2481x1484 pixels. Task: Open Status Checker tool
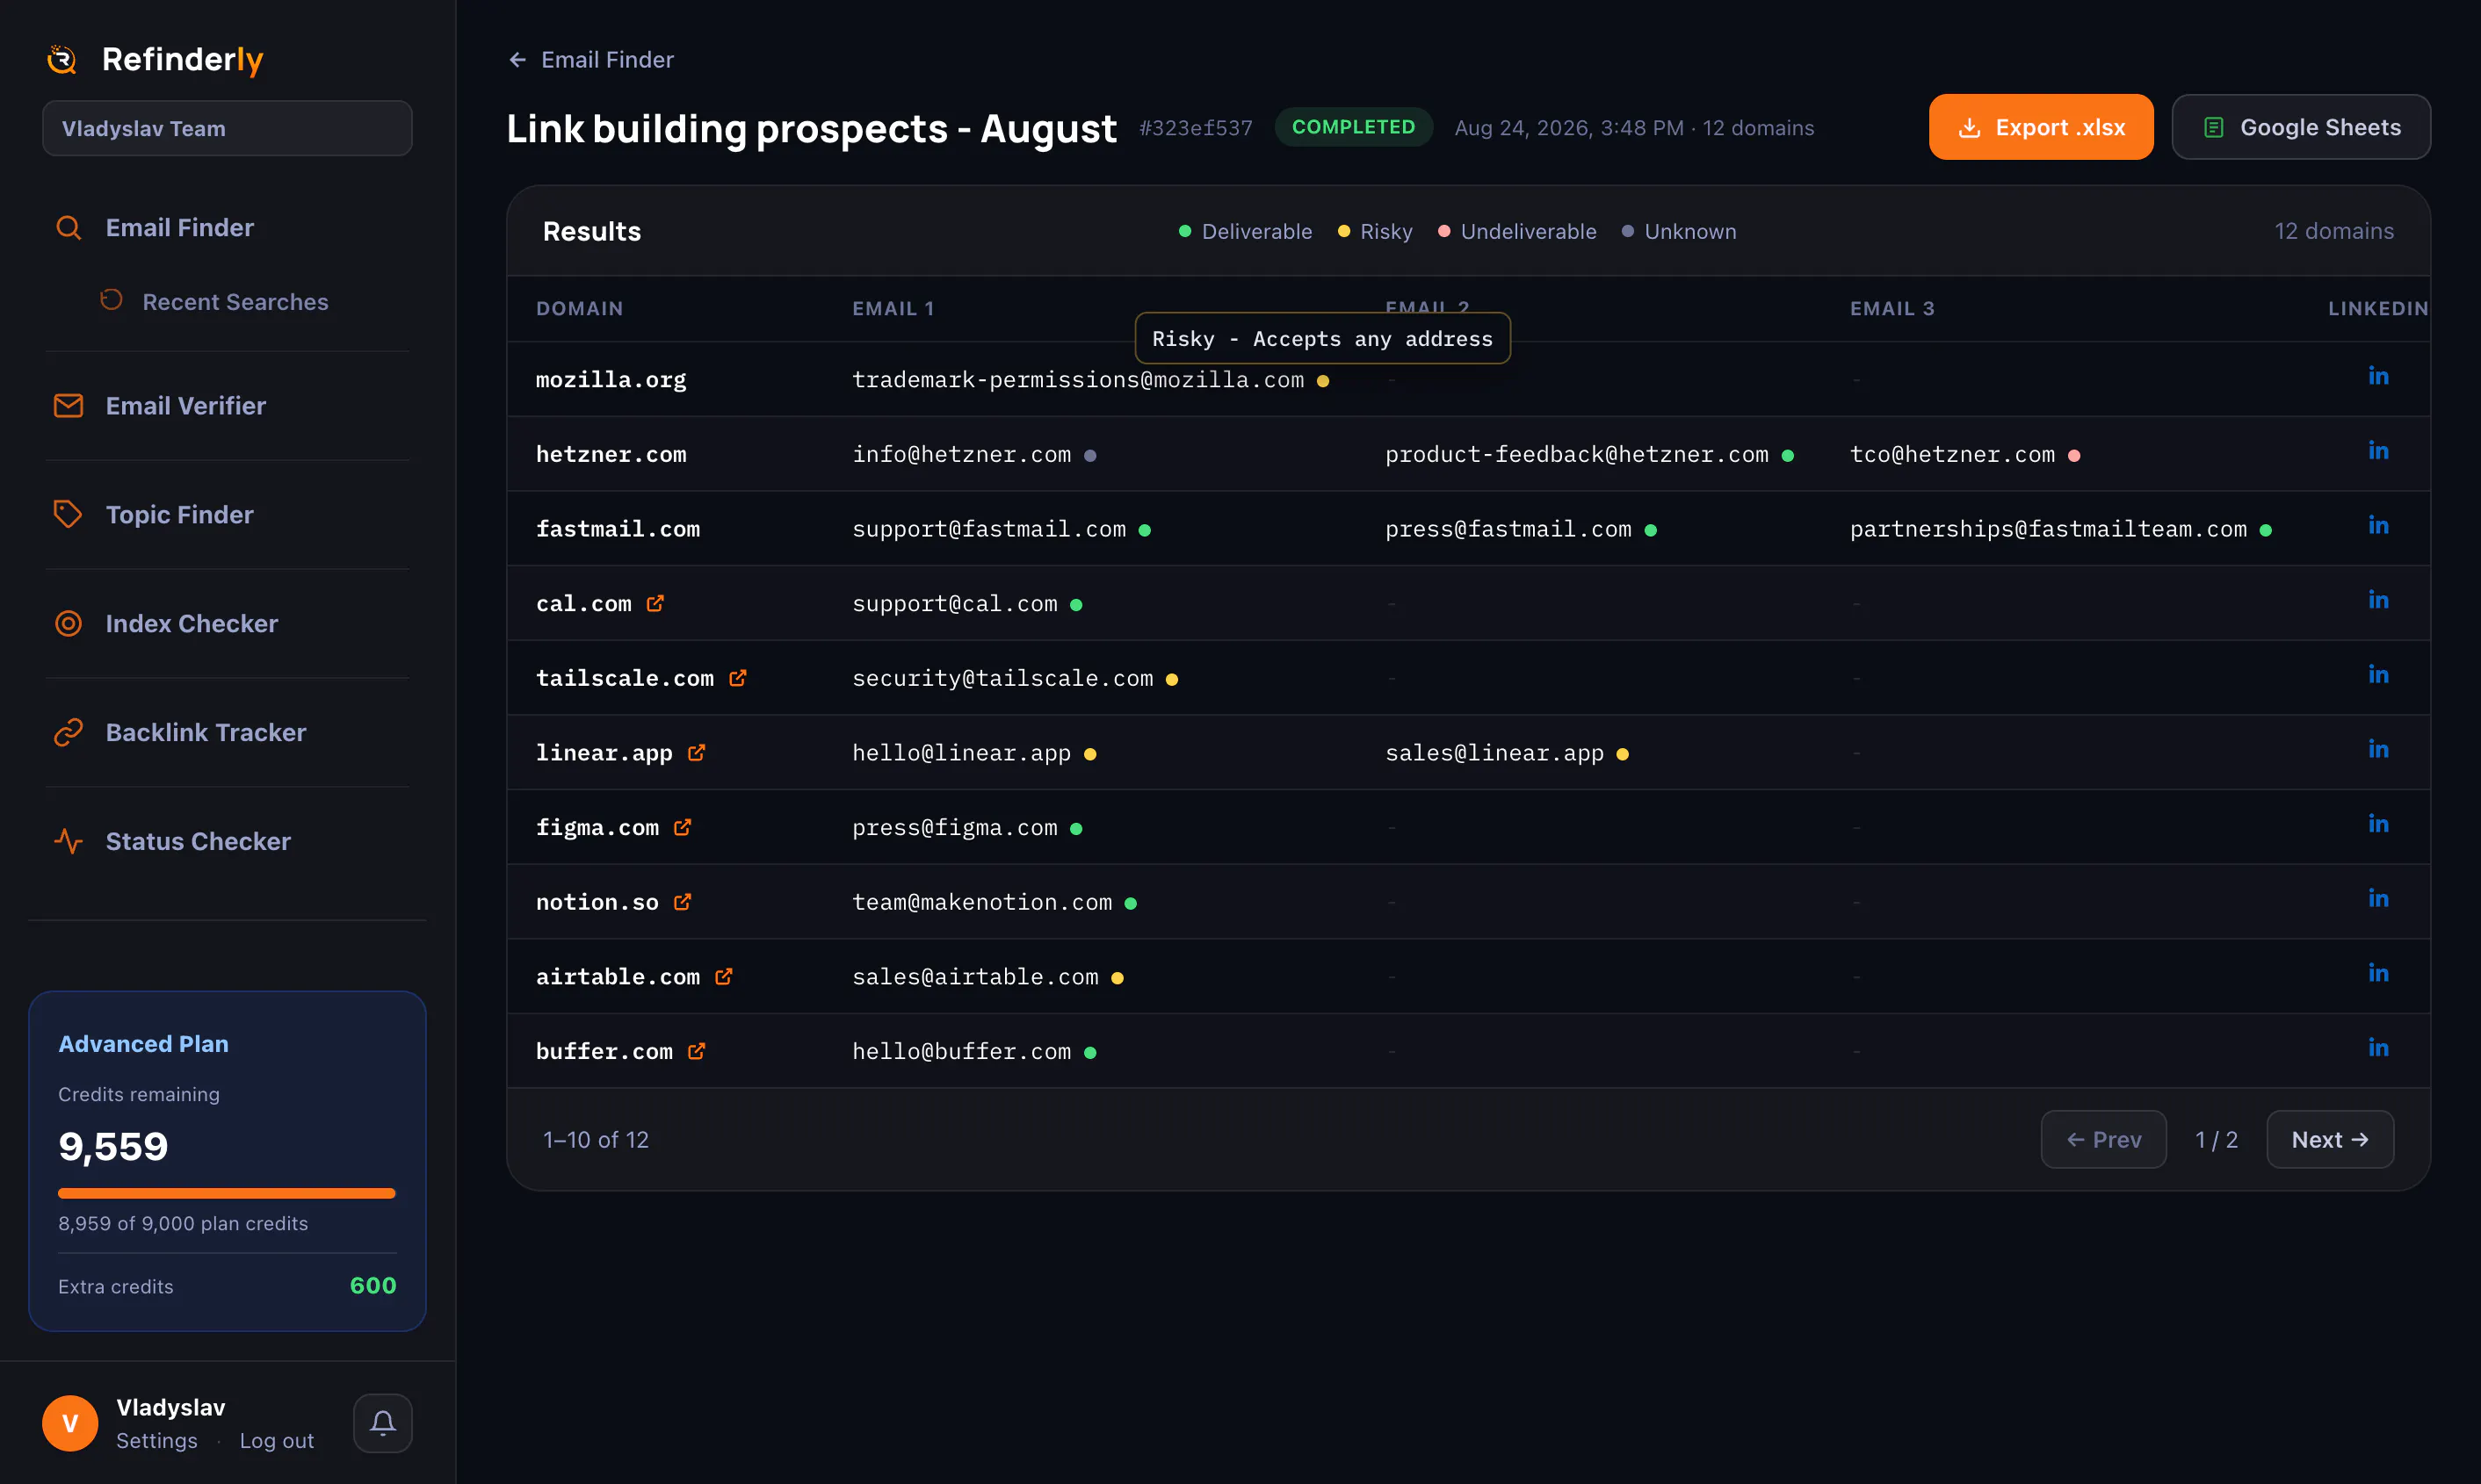click(198, 842)
